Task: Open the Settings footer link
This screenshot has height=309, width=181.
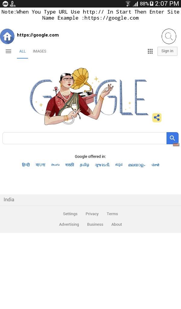Action: point(70,214)
